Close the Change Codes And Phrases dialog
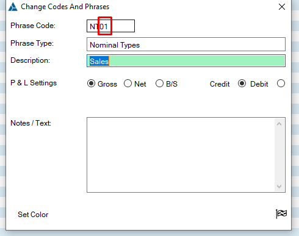This screenshot has width=299, height=236. (282, 7)
